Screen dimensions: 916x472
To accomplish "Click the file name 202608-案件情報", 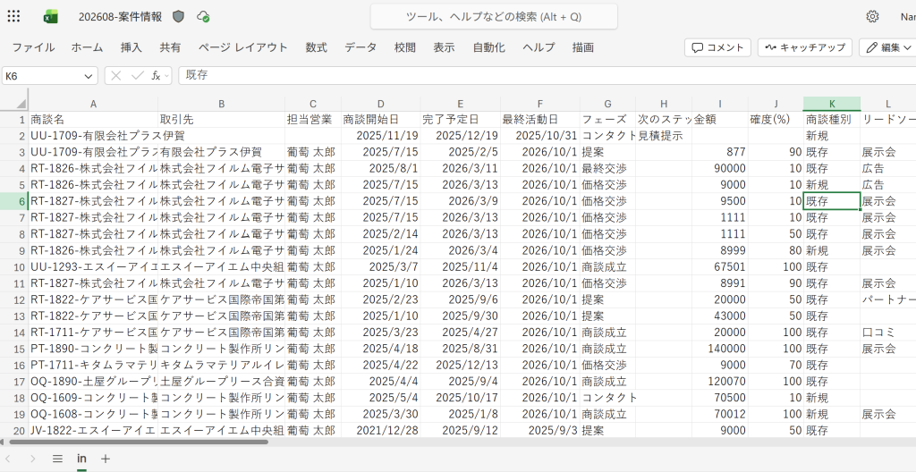I will (121, 17).
